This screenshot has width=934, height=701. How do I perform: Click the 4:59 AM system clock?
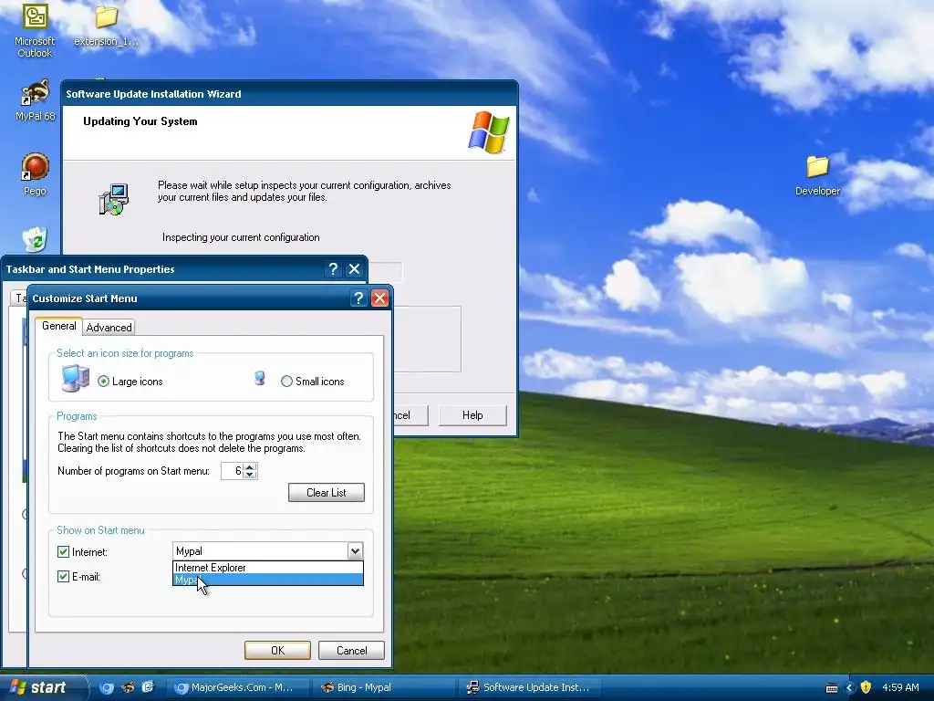point(900,687)
